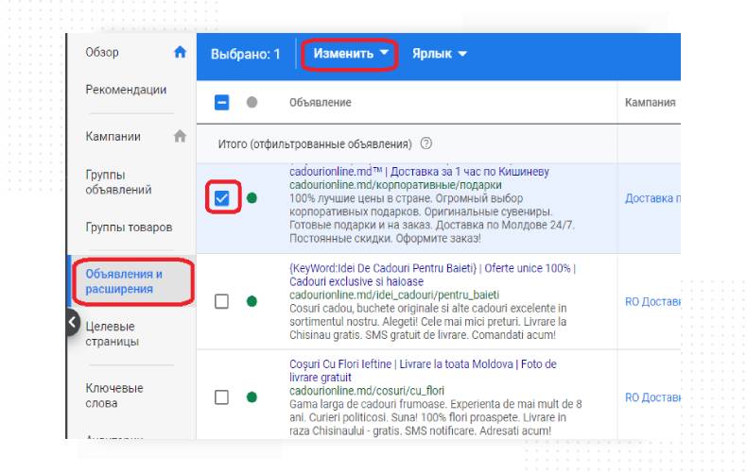Click description text Cosuri cadou, buchete originale
Screen dimensions: 747x472
click(427, 321)
